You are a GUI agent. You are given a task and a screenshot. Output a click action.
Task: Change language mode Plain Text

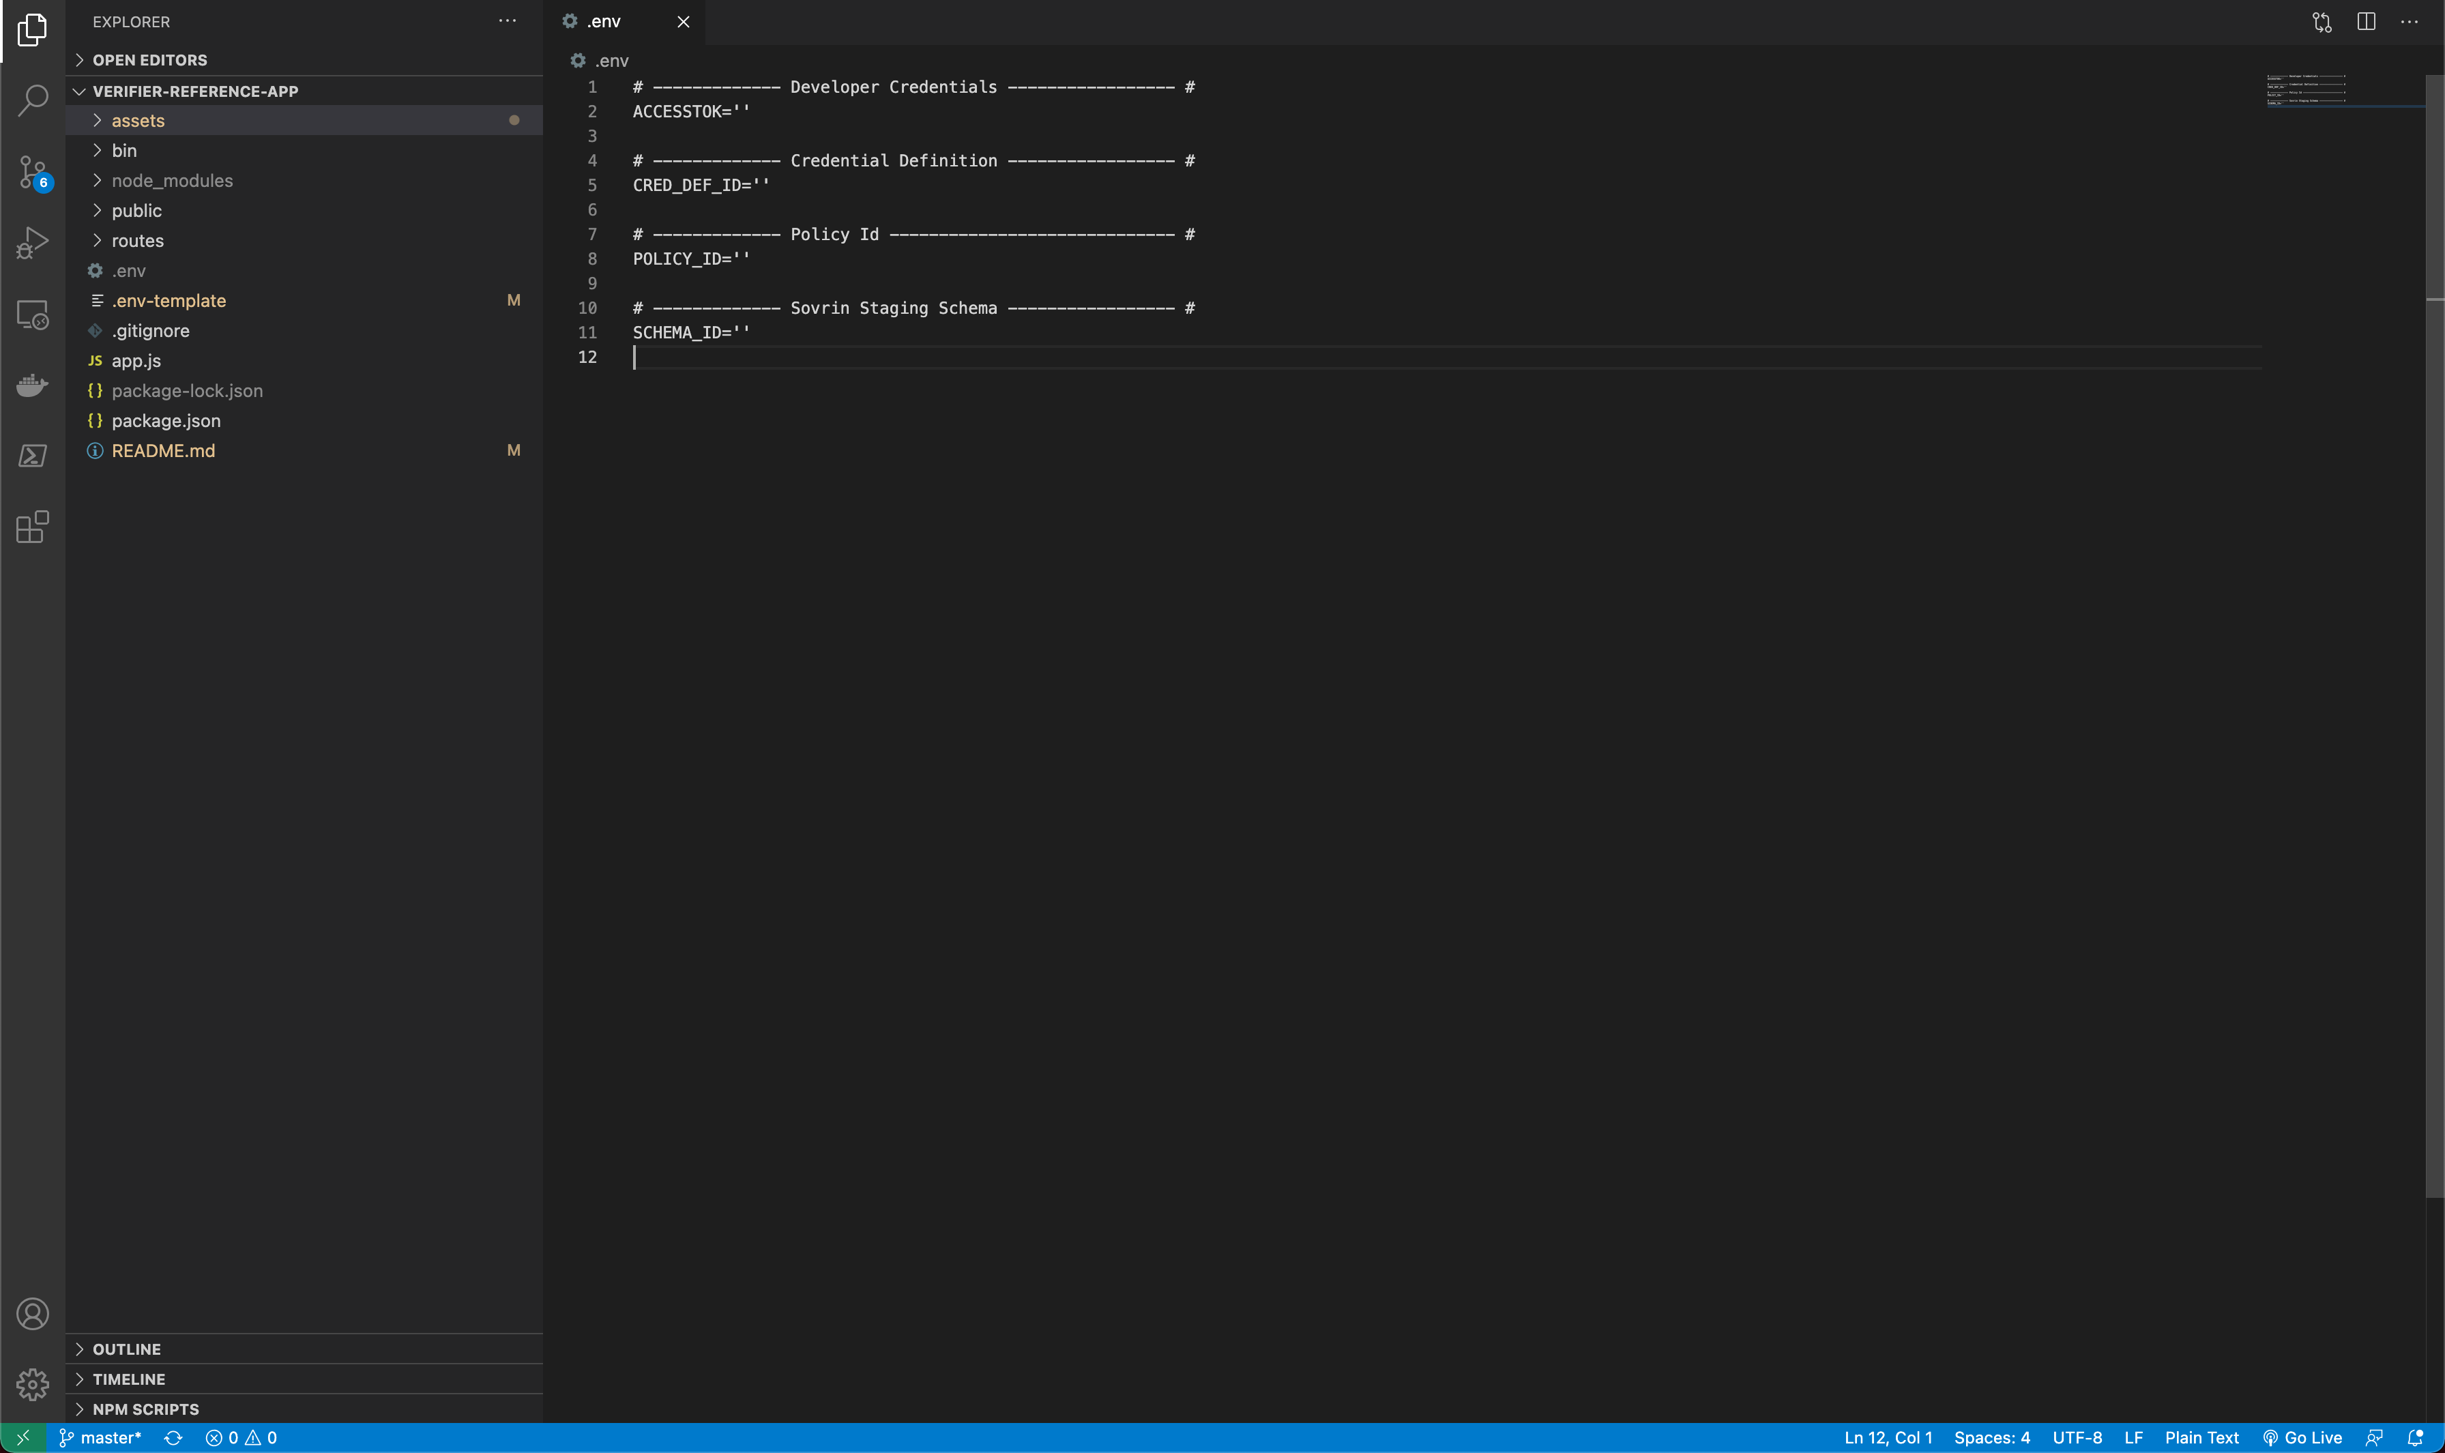[2201, 1437]
